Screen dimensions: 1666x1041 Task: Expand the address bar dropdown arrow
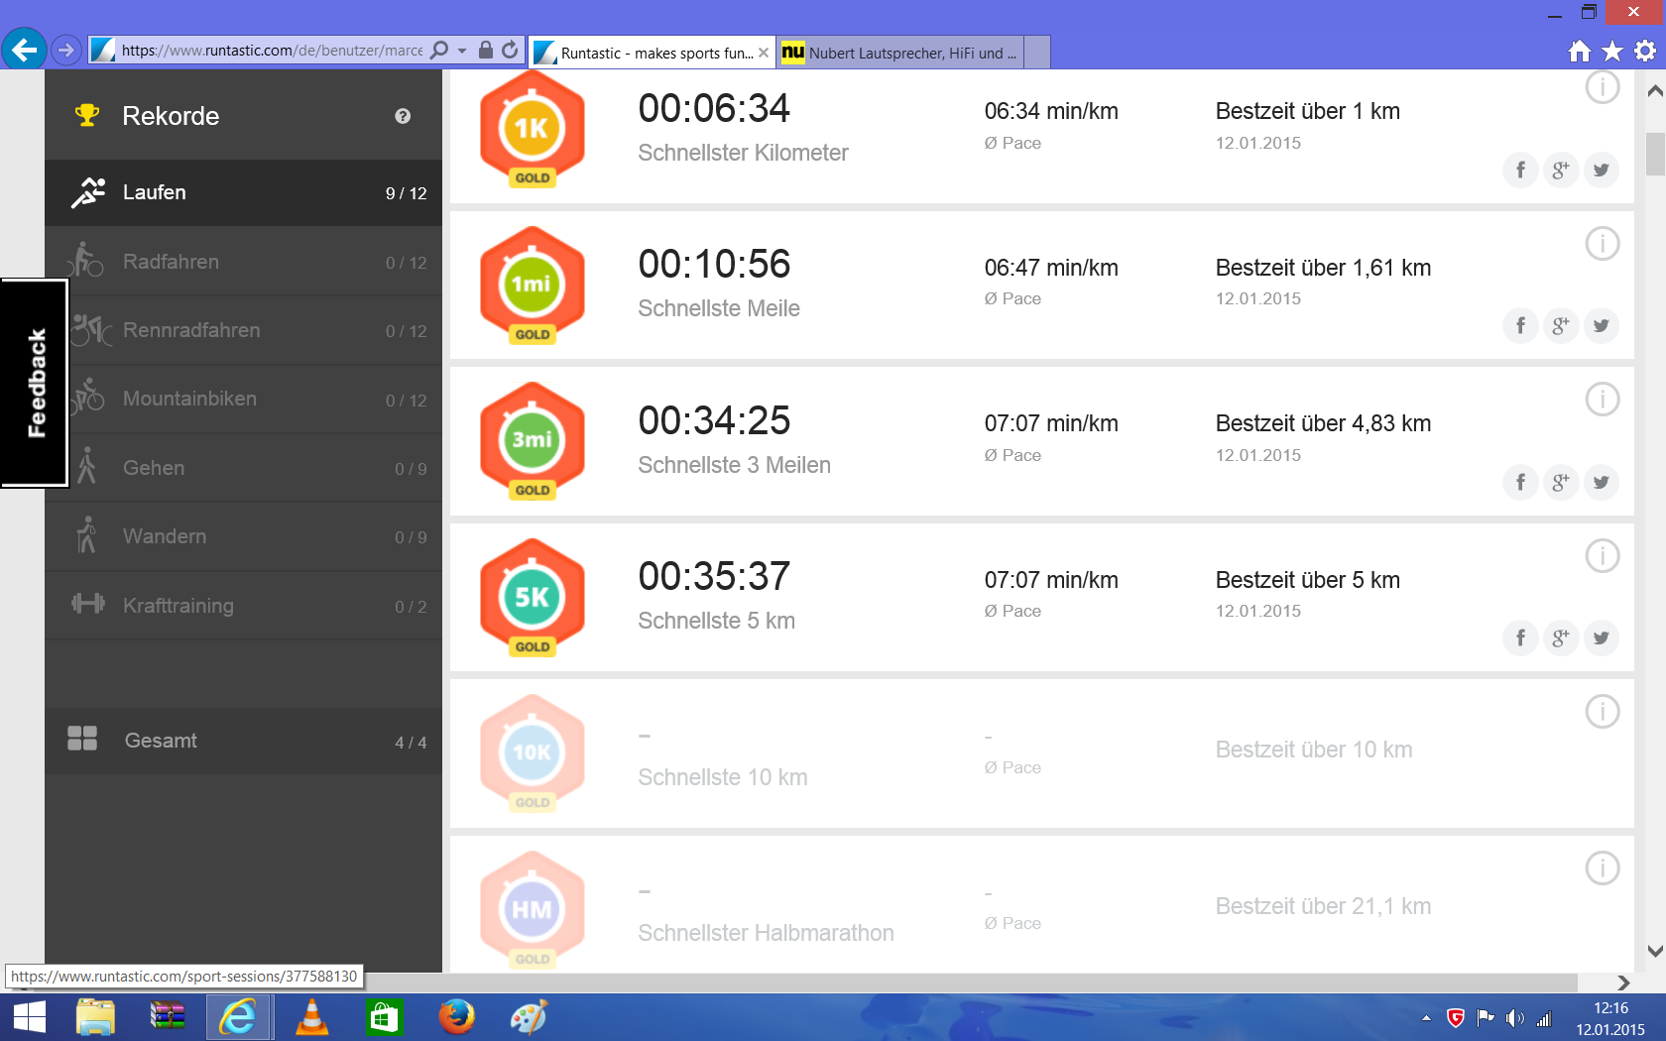462,51
